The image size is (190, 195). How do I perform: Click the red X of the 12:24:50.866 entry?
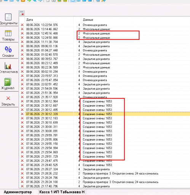click(x=22, y=38)
